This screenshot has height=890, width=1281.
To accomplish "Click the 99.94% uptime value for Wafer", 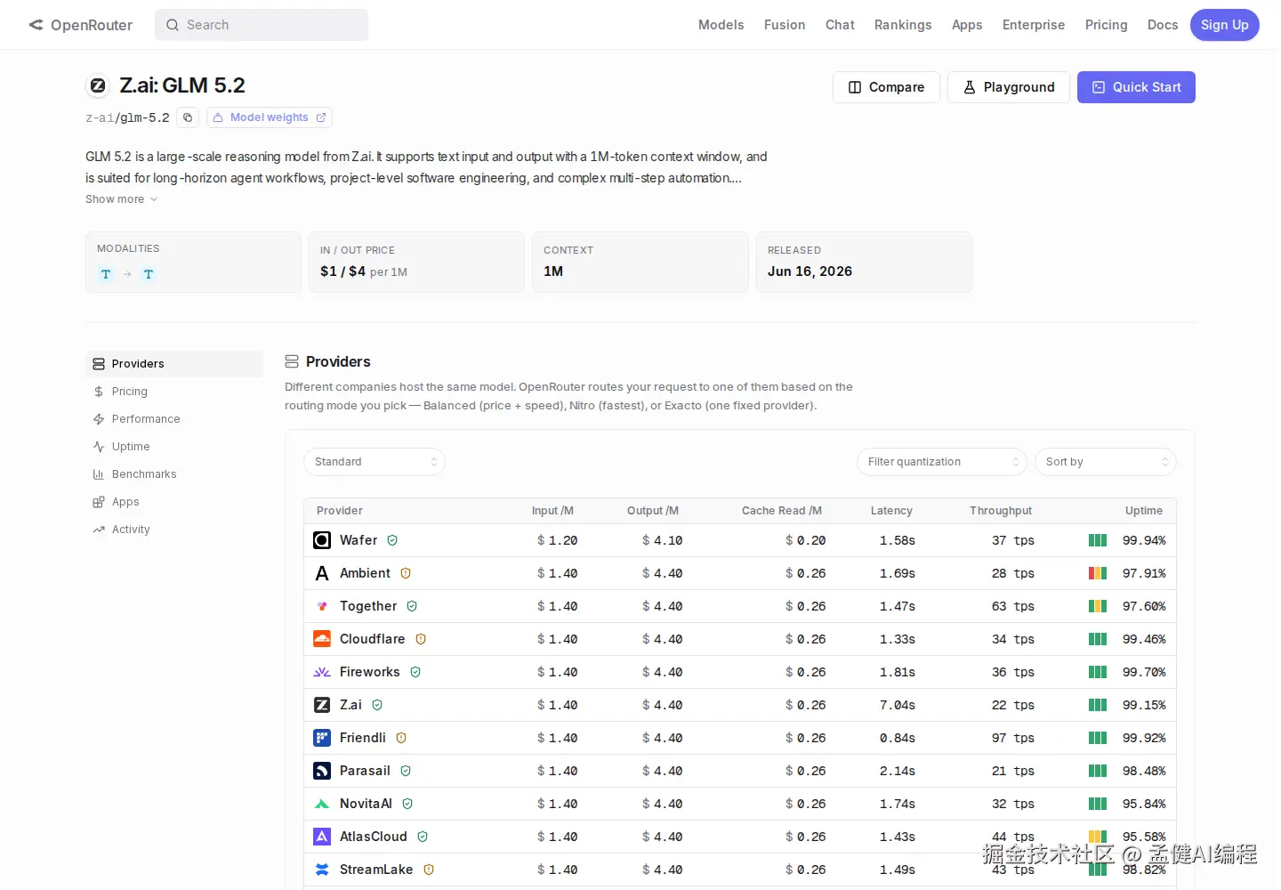I will click(x=1144, y=540).
